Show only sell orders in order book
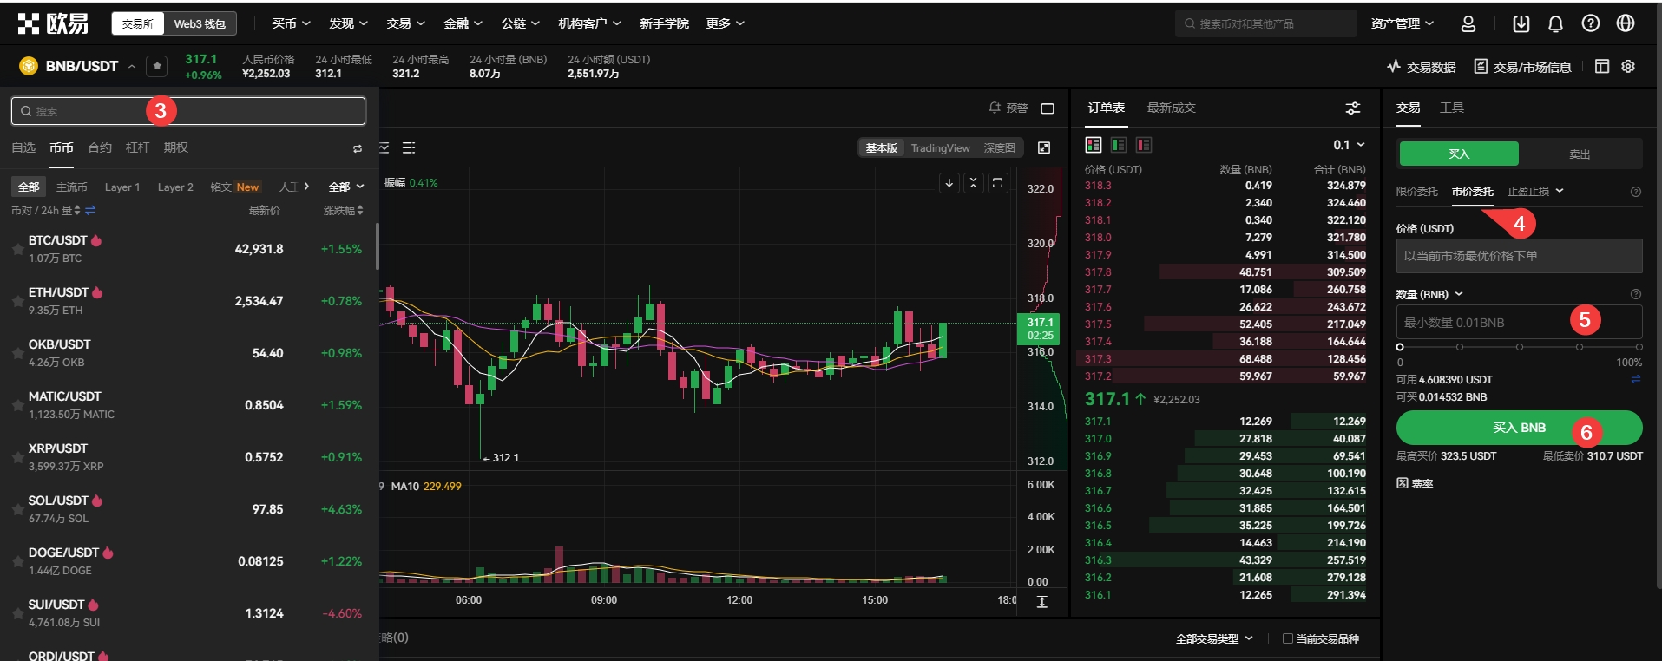 point(1144,145)
